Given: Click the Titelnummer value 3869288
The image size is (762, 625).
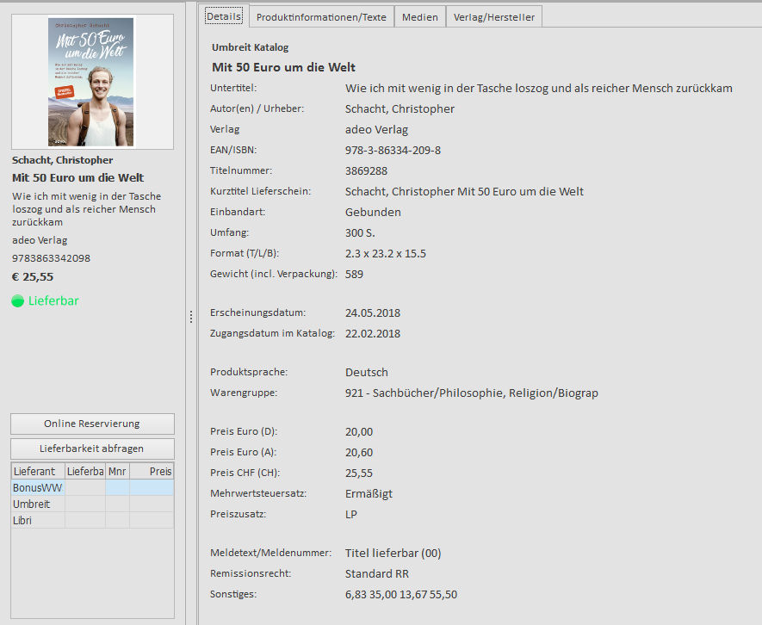Looking at the screenshot, I should [366, 171].
